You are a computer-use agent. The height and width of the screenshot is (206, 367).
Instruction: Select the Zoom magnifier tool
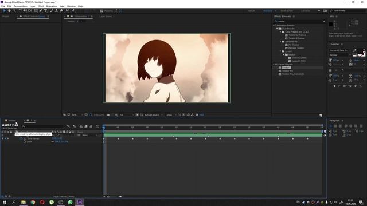click(x=14, y=11)
